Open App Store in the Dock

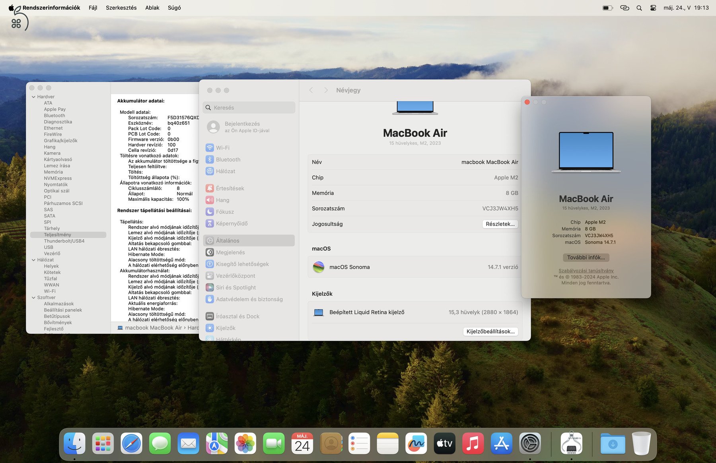502,444
